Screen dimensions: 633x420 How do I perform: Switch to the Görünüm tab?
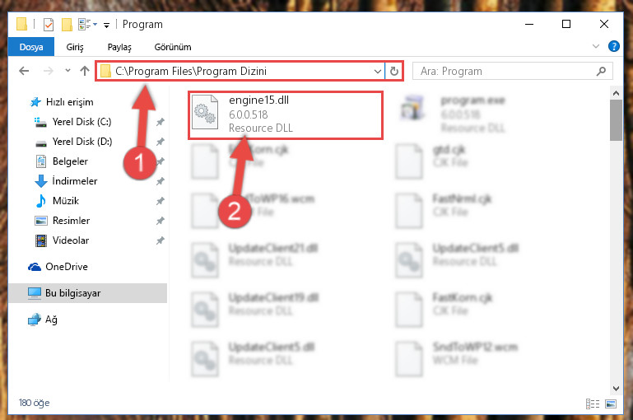(x=173, y=47)
